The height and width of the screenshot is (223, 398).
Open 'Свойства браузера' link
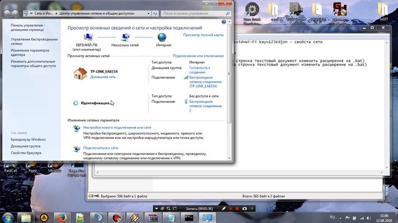click(x=26, y=153)
